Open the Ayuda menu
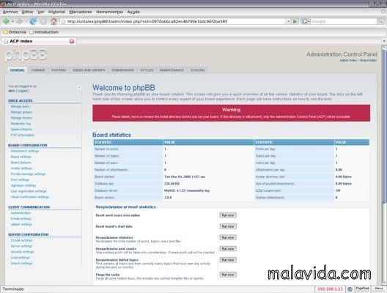 [133, 12]
